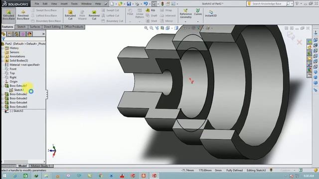The image size is (319, 179).
Task: Open the Help menu
Action: (x=98, y=3)
